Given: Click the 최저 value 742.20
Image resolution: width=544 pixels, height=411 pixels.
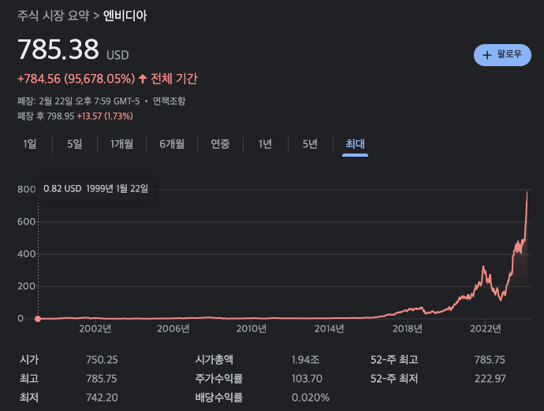Looking at the screenshot, I should (102, 397).
